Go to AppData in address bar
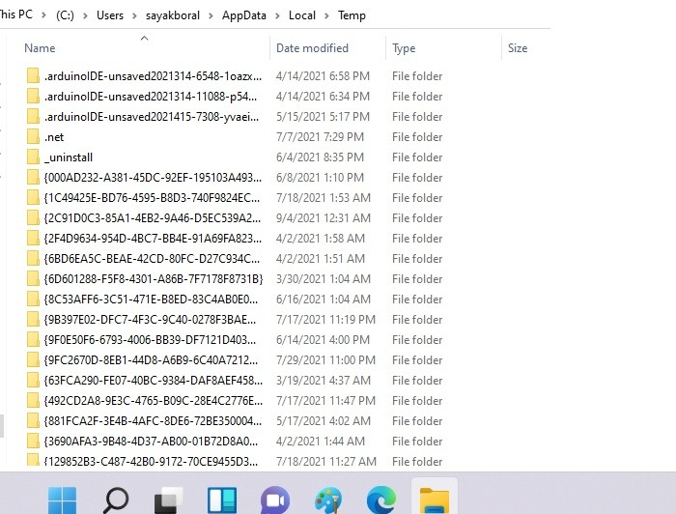Screen dimensions: 676x514 [x=244, y=15]
